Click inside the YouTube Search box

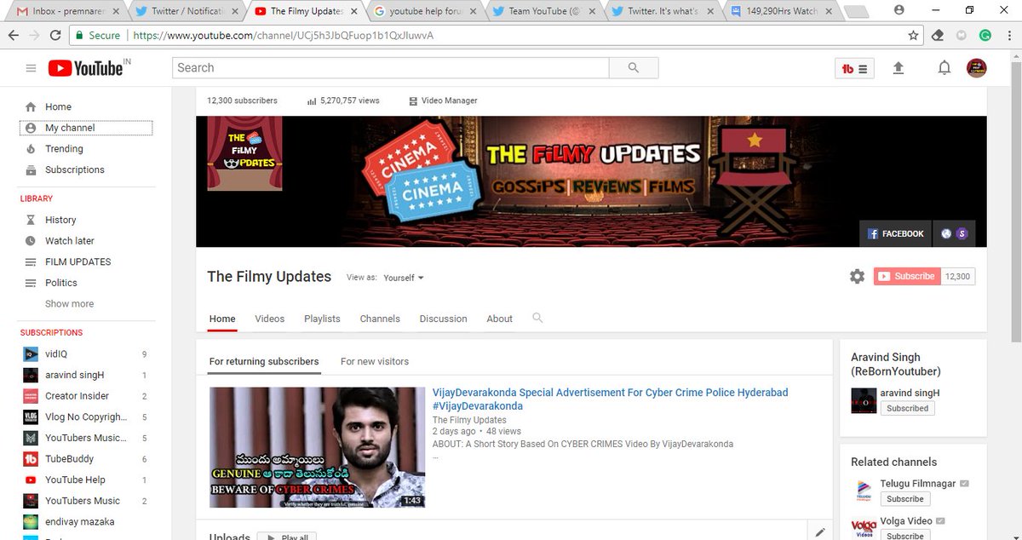pyautogui.click(x=391, y=68)
